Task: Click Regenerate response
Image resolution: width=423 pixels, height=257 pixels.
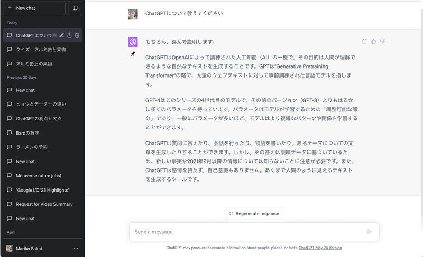Action: (x=254, y=213)
